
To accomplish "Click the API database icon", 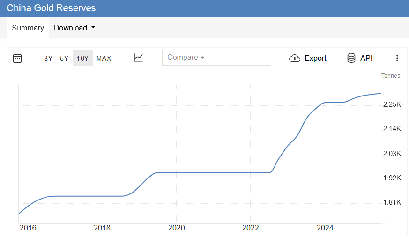I will click(351, 58).
